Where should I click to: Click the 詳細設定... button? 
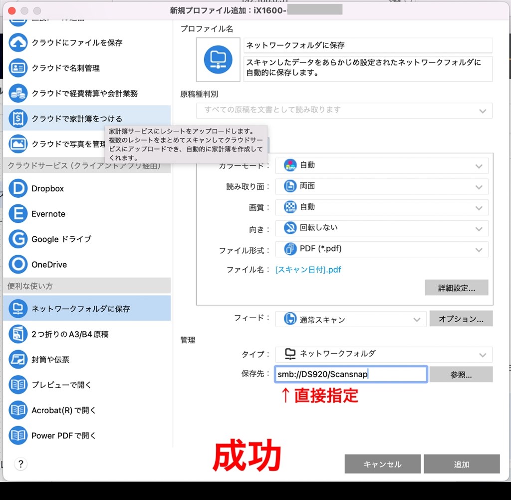coord(457,288)
